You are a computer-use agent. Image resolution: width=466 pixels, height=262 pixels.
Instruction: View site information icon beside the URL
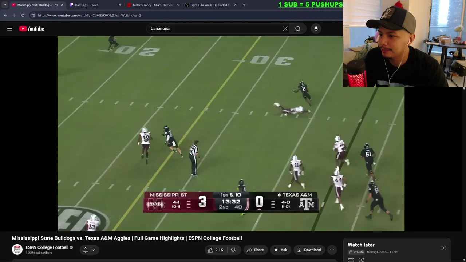[33, 15]
